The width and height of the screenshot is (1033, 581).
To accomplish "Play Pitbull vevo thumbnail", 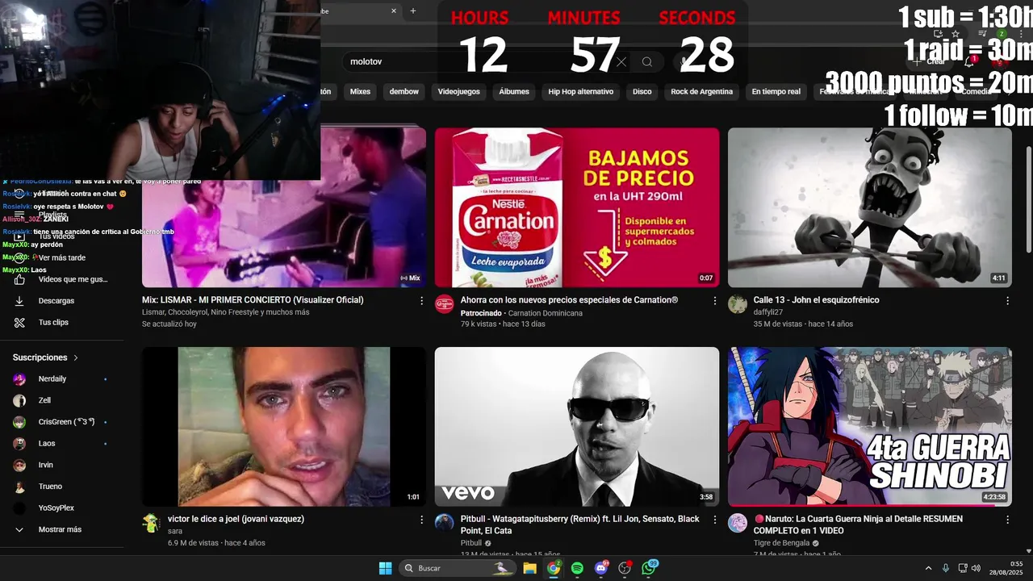I will point(577,427).
